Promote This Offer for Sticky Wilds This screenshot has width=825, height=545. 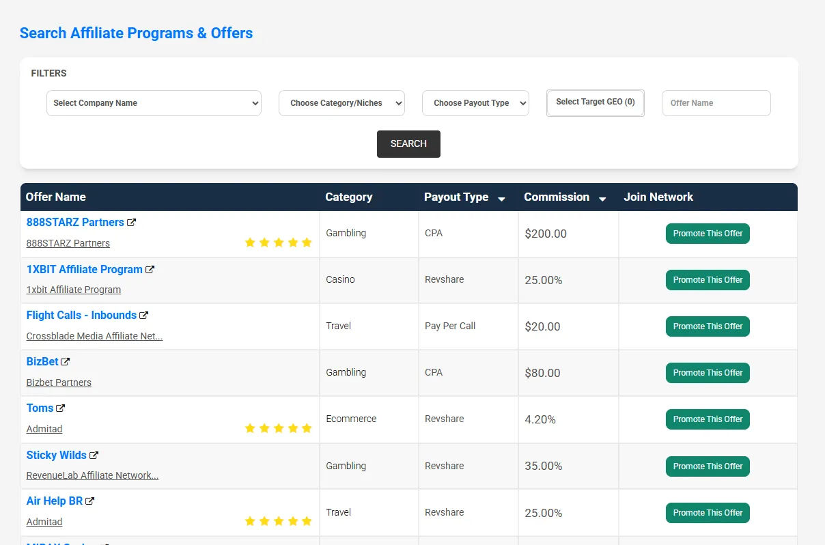click(x=708, y=466)
